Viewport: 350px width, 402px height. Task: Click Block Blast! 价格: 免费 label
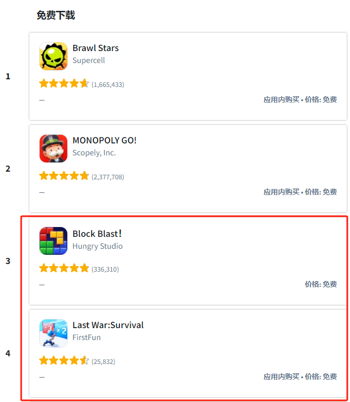321,284
